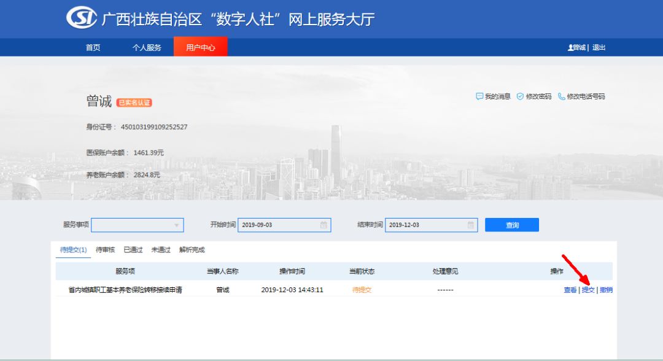Open calendar picker for 结束时间
The height and width of the screenshot is (361, 663).
click(x=470, y=225)
